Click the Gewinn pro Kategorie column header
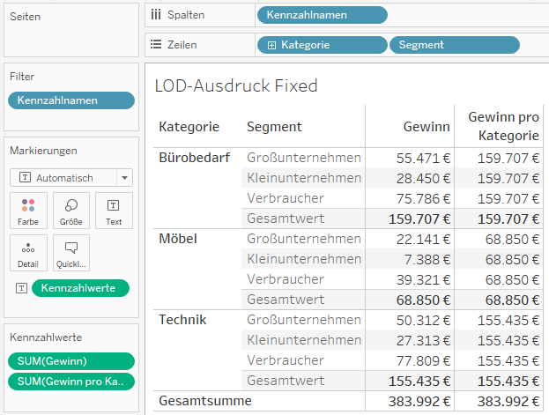 (x=503, y=126)
